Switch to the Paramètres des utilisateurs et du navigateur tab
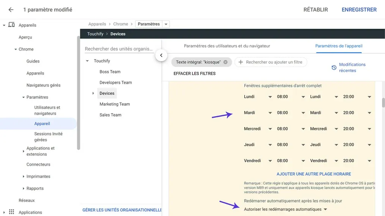The image size is (385, 216). point(228,46)
